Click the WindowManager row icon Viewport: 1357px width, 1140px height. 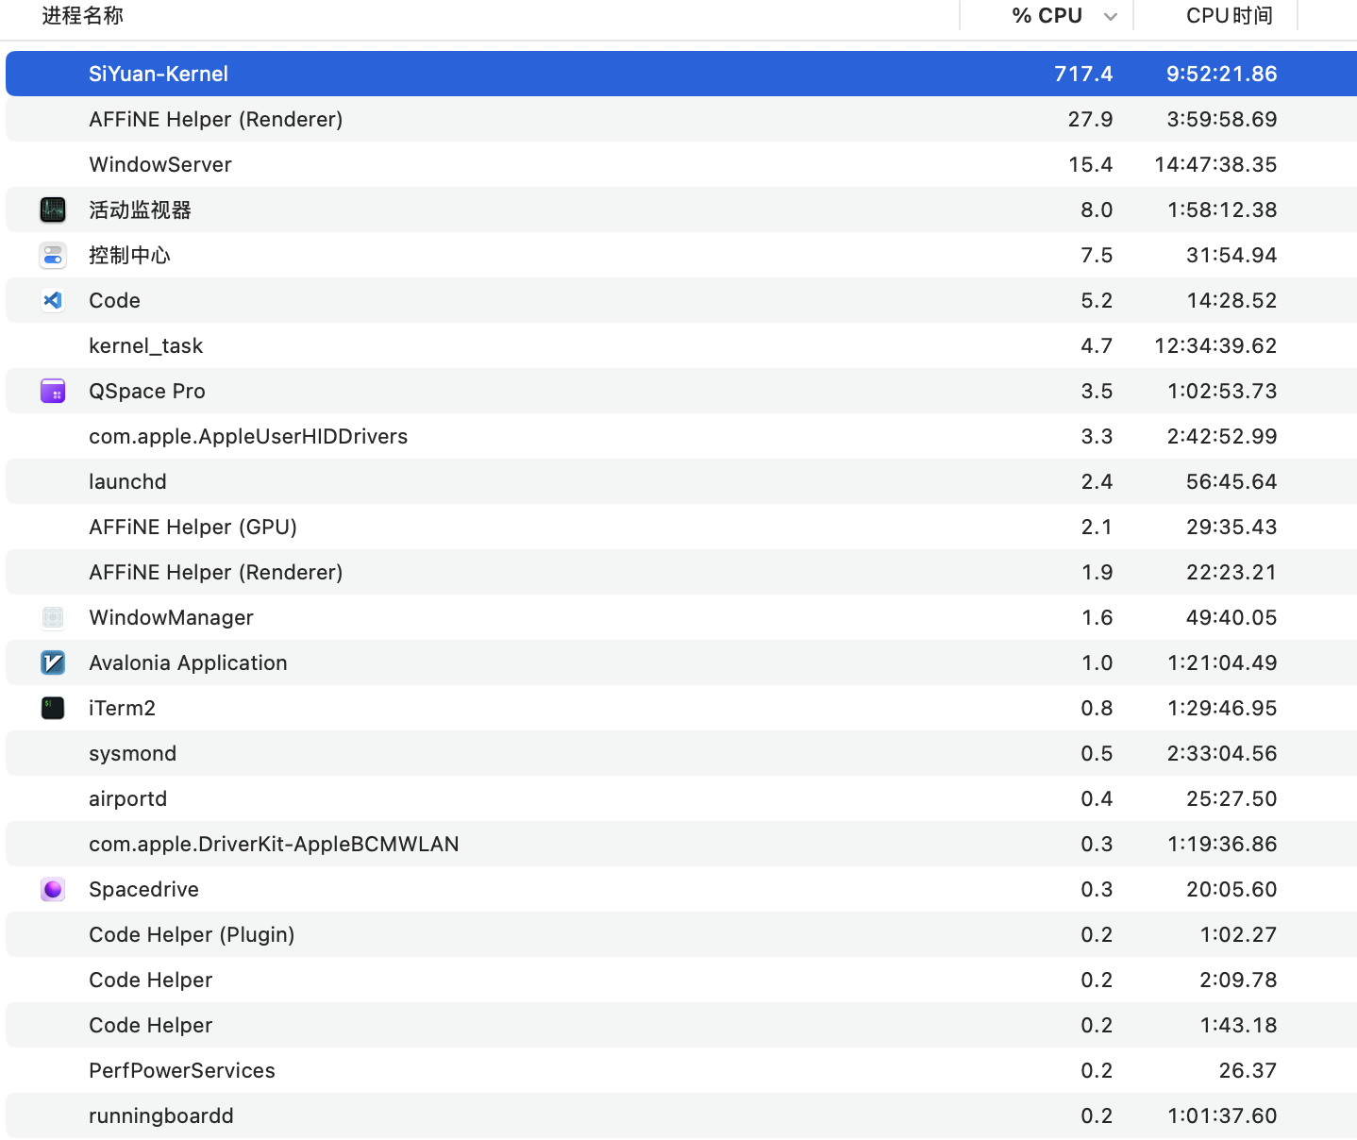click(x=53, y=617)
